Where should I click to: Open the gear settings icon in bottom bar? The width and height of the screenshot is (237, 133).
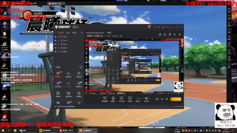coord(167,99)
